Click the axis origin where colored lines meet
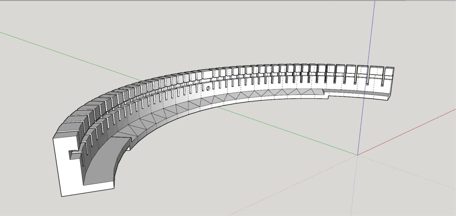Image resolution: width=456 pixels, height=216 pixels. pos(357,155)
